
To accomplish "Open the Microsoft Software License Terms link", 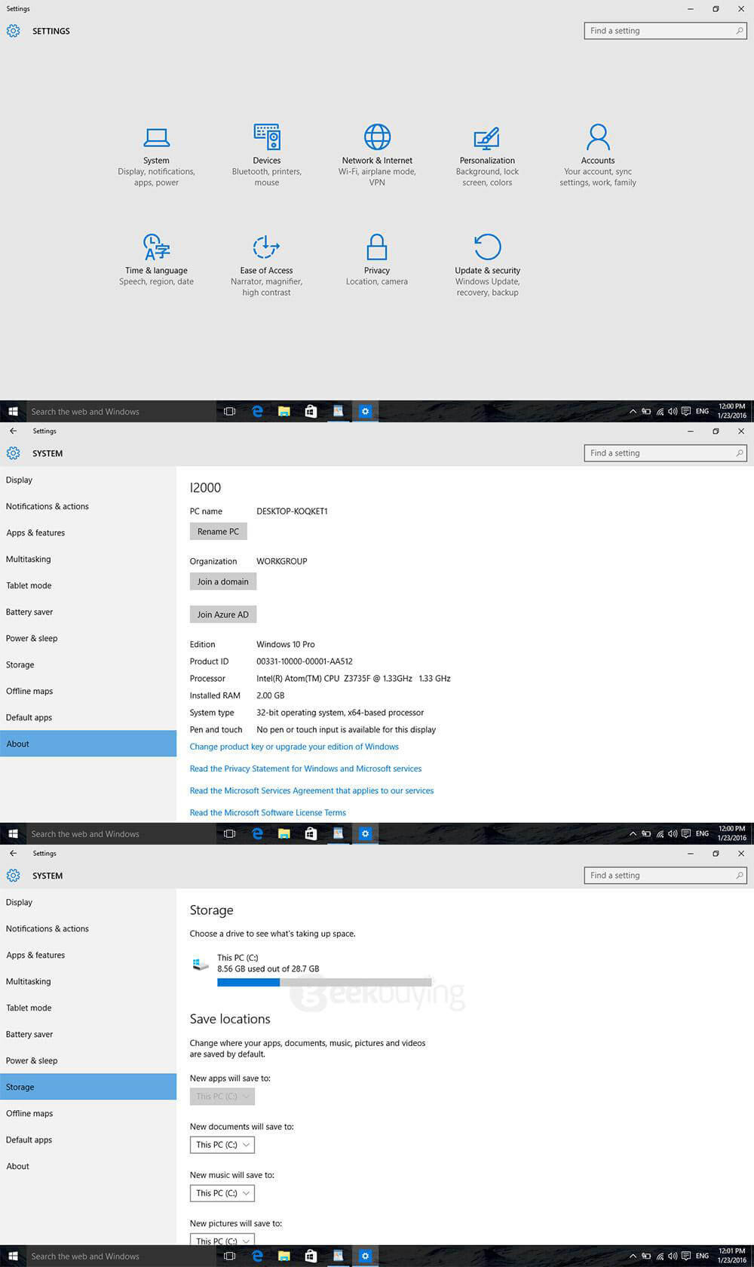I will [268, 812].
